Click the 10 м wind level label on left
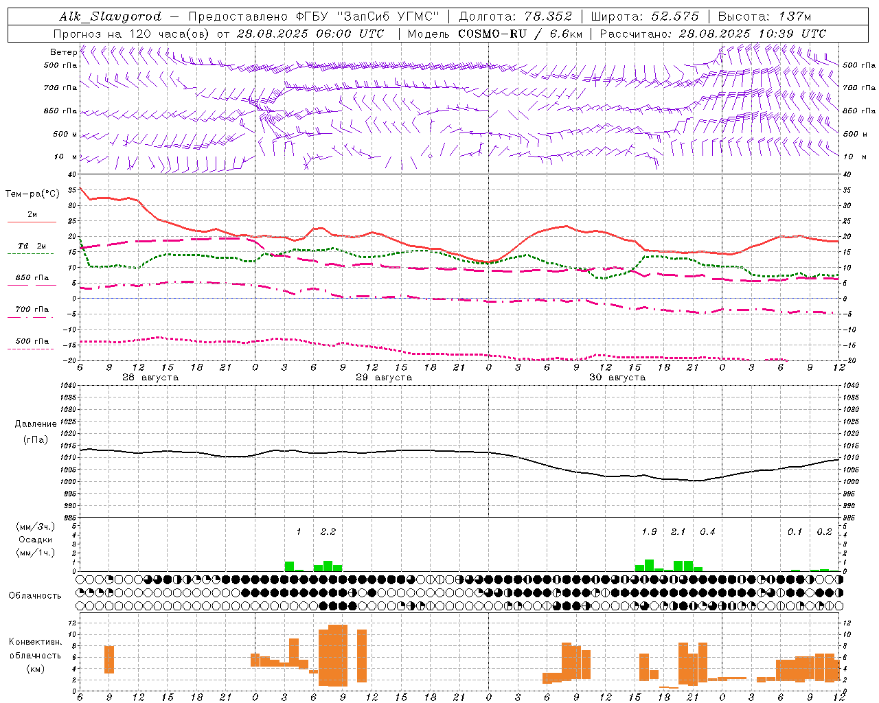879x703 pixels. (66, 157)
